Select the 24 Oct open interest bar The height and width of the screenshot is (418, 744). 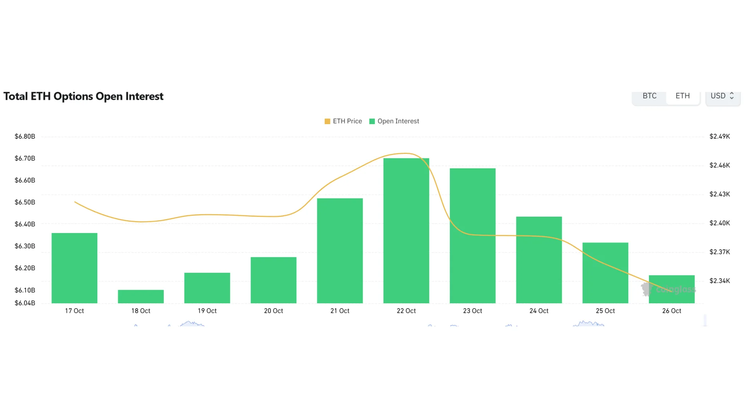point(539,260)
